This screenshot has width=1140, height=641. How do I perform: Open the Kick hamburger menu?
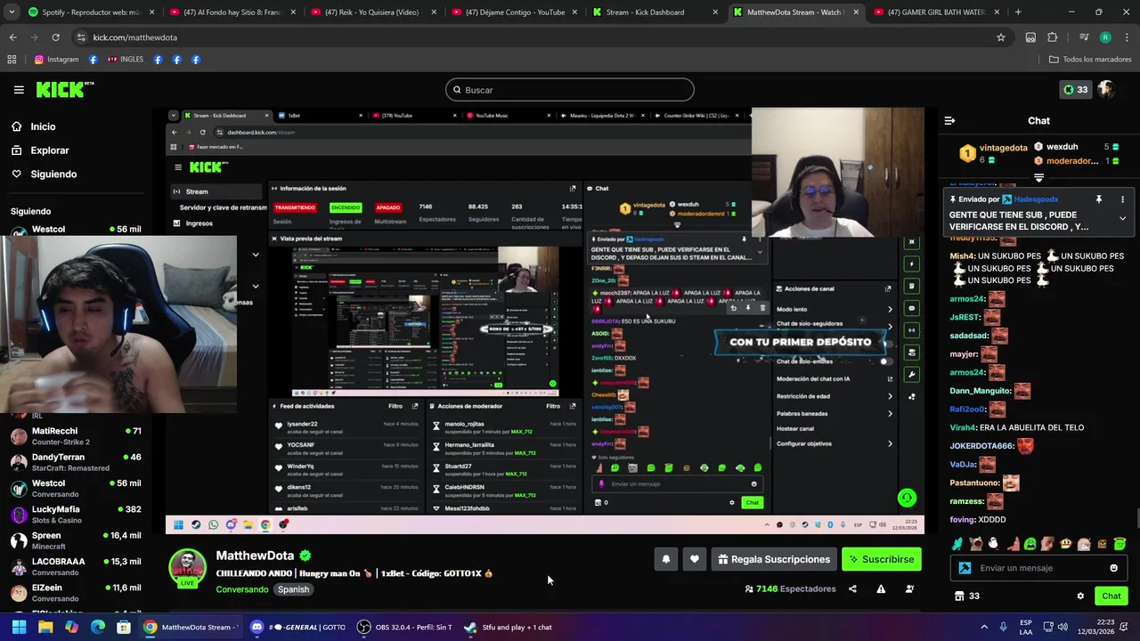pyautogui.click(x=19, y=90)
